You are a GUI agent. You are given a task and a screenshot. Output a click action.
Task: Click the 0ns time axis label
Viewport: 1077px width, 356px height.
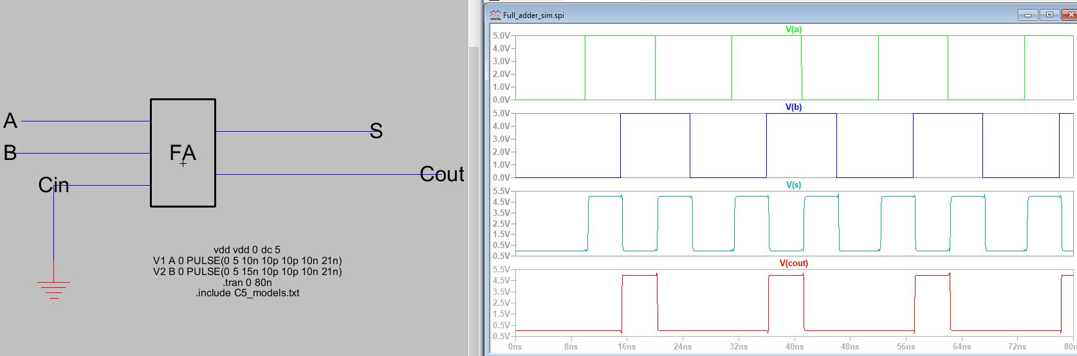(x=515, y=346)
